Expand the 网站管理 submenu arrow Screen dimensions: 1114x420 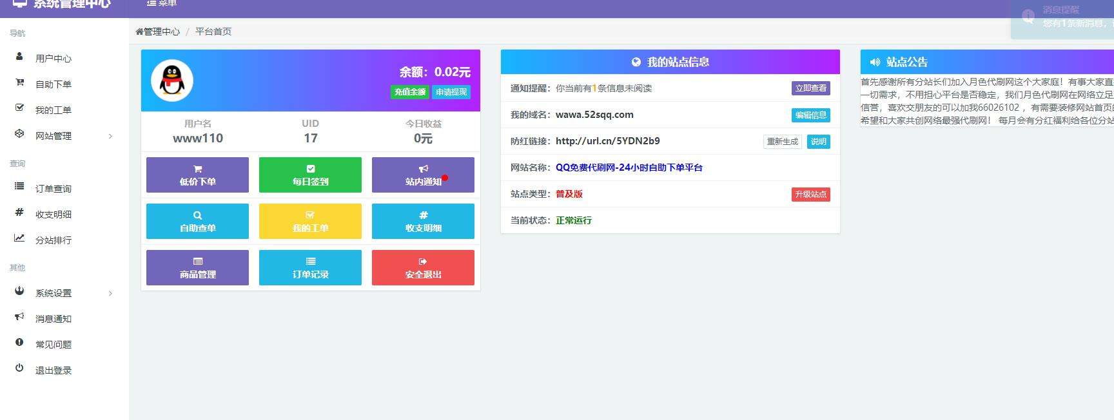point(110,136)
